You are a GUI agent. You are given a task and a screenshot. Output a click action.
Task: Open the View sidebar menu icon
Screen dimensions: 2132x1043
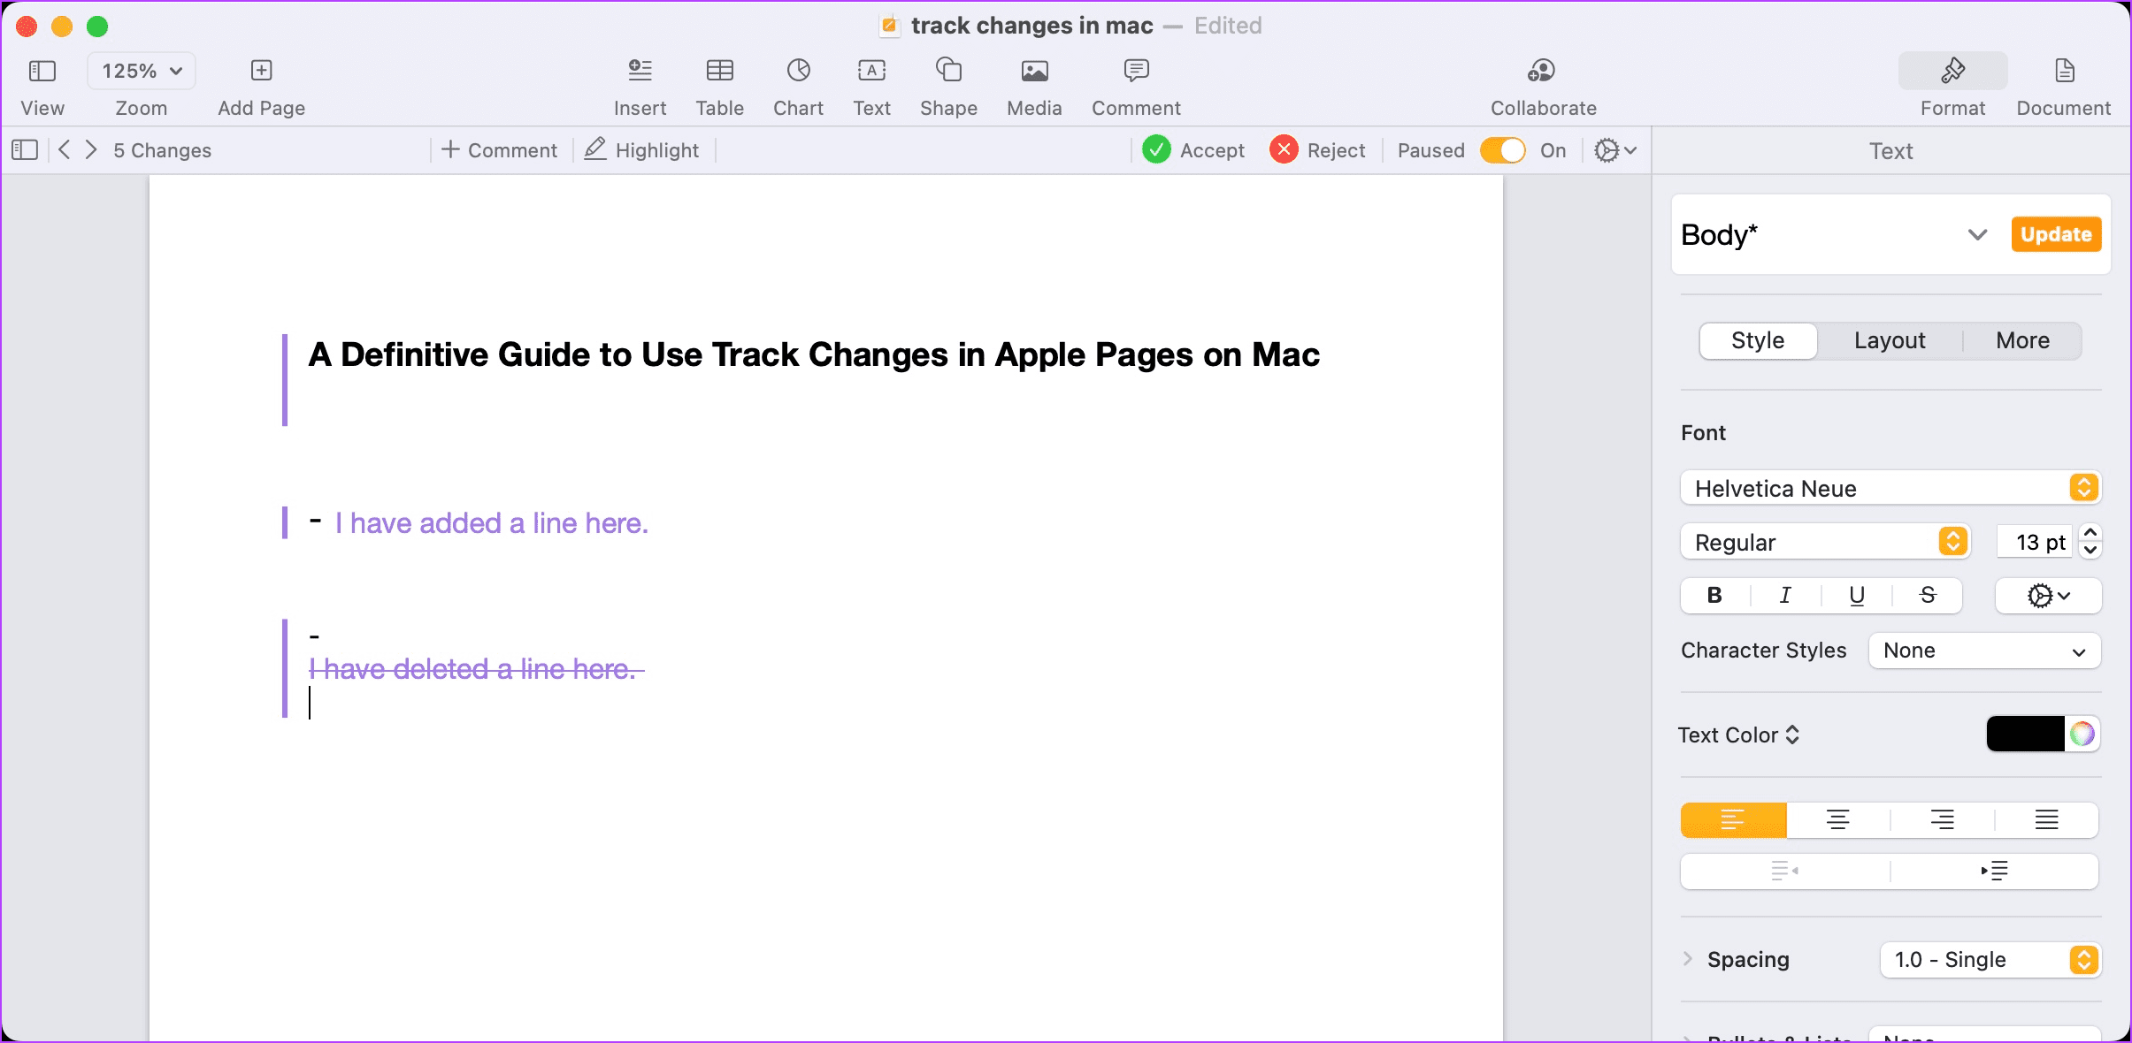click(42, 71)
